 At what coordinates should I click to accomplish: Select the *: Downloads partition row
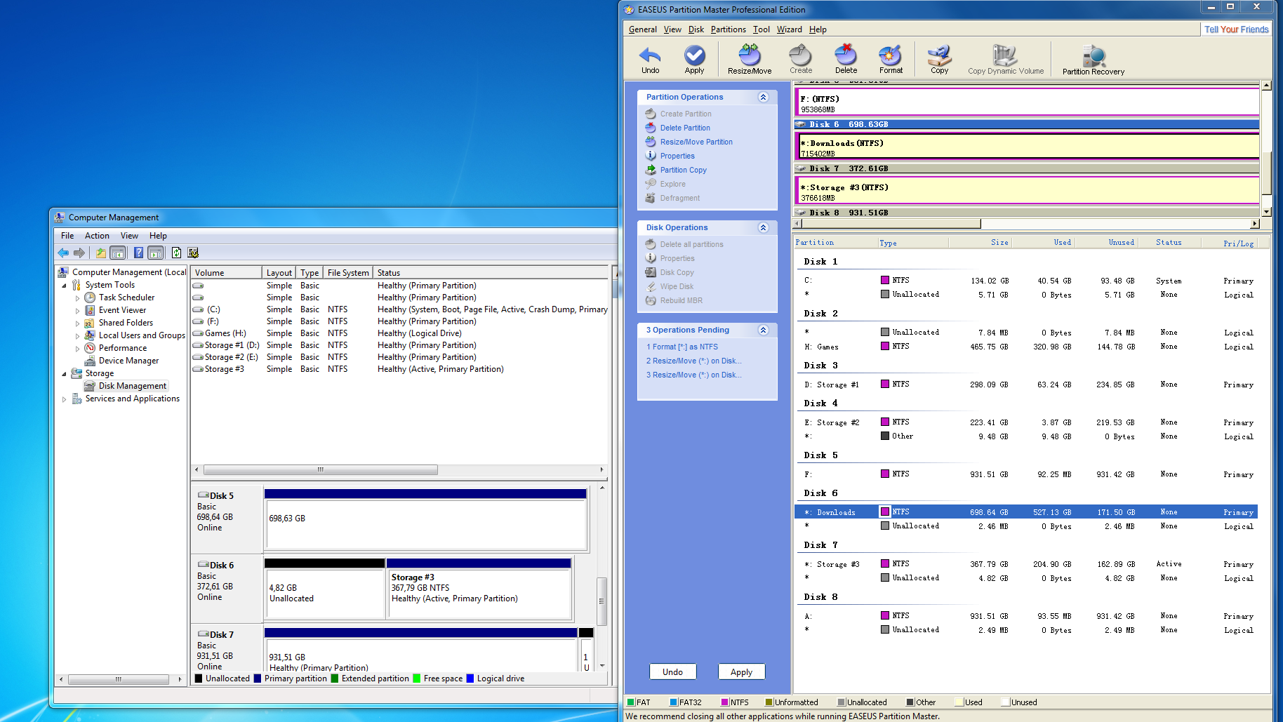1025,512
